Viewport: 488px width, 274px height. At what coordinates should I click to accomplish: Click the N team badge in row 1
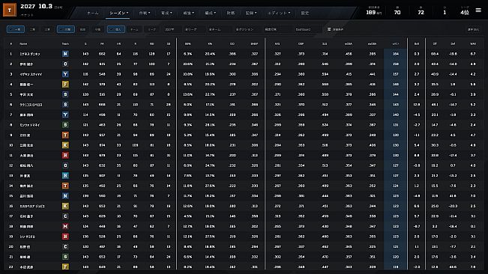tap(65, 54)
